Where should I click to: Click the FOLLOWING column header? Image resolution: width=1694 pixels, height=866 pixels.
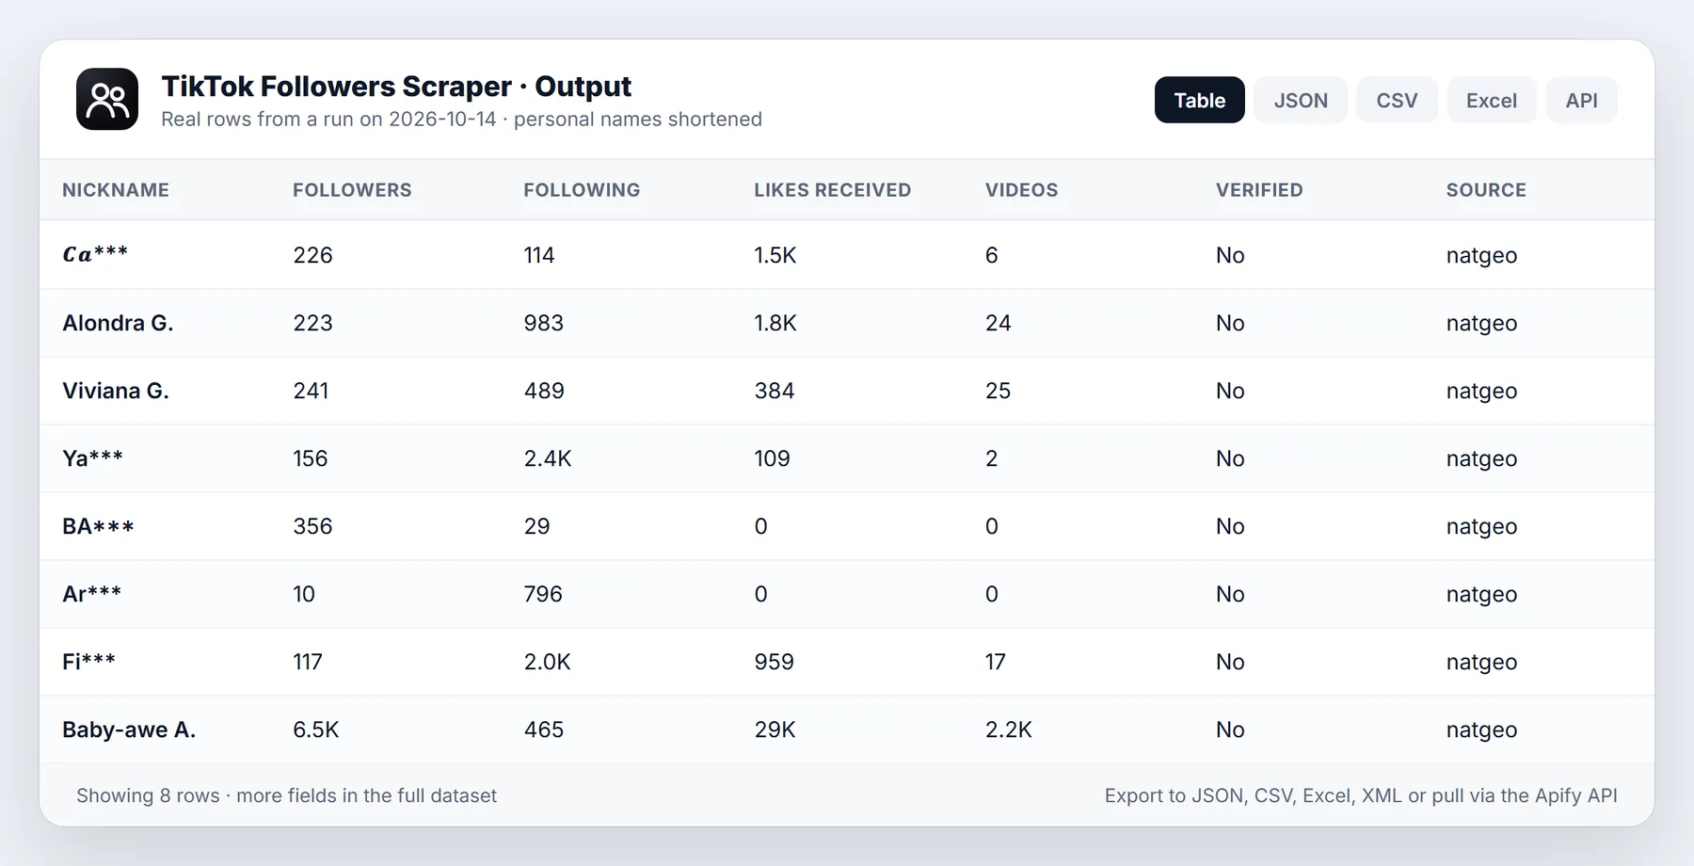(x=582, y=190)
